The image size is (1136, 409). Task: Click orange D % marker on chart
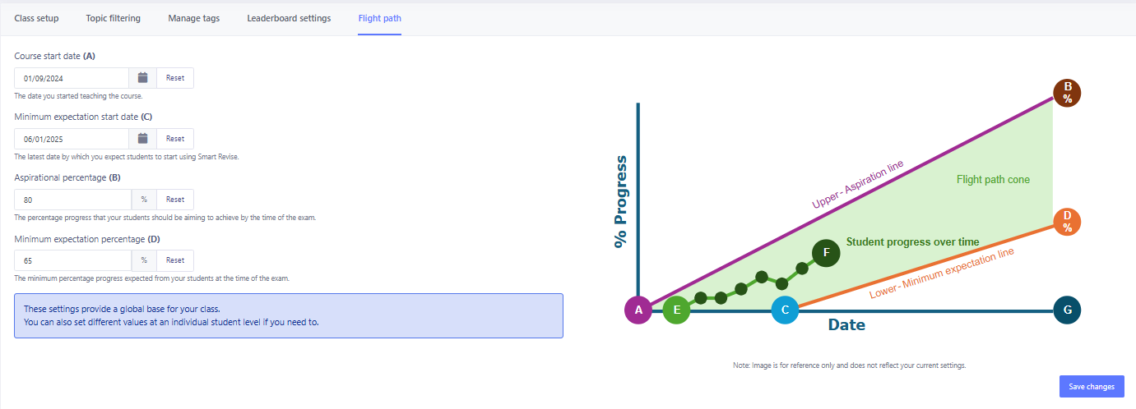click(1067, 221)
